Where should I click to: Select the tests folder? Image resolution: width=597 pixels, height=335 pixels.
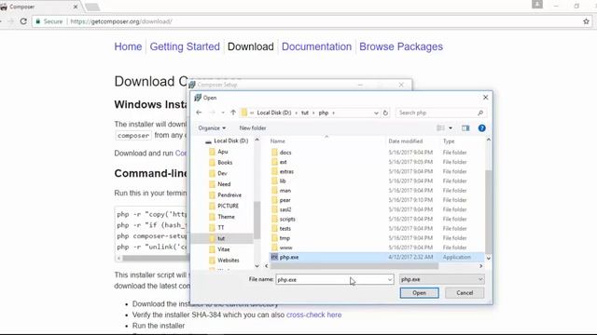click(285, 228)
